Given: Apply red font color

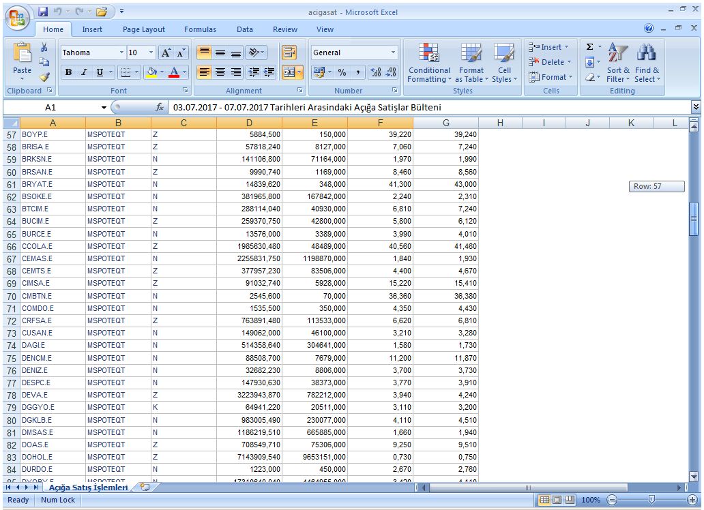Looking at the screenshot, I should pyautogui.click(x=174, y=72).
